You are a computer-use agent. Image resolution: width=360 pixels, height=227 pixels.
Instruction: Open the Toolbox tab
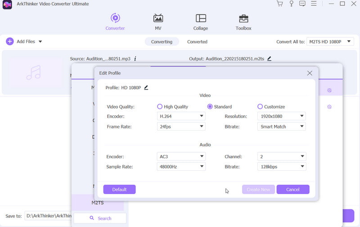click(243, 22)
